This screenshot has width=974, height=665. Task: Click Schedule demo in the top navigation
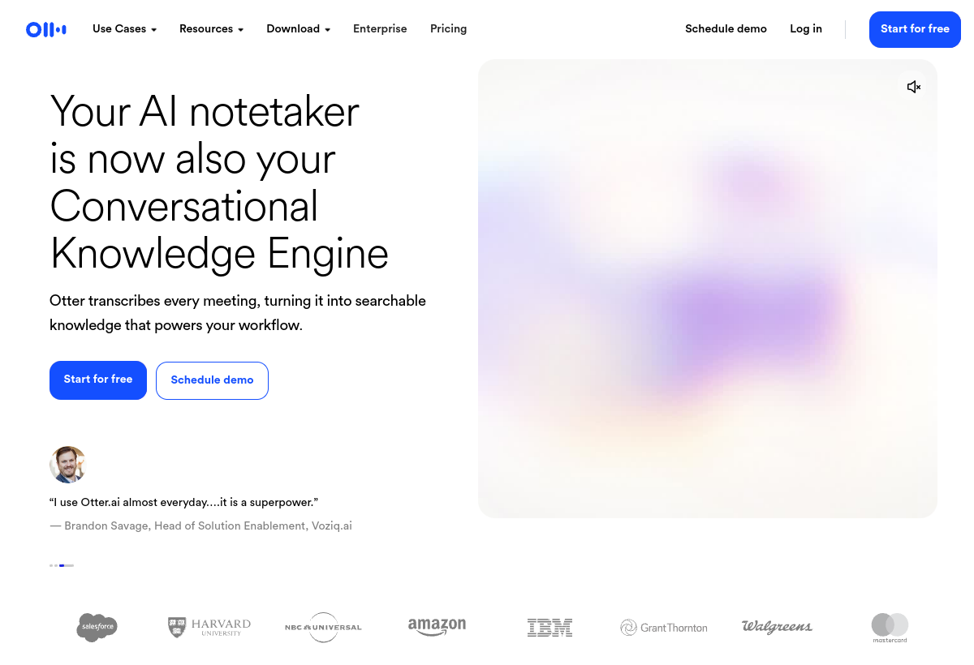[x=726, y=28]
